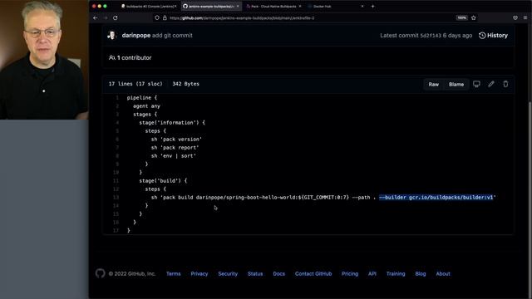Click the 100% zoom level indicator
532x299 pixels.
tap(462, 17)
